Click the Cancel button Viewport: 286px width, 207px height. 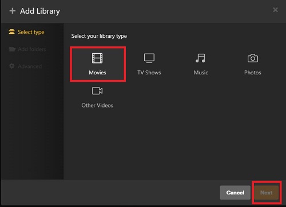click(x=235, y=193)
